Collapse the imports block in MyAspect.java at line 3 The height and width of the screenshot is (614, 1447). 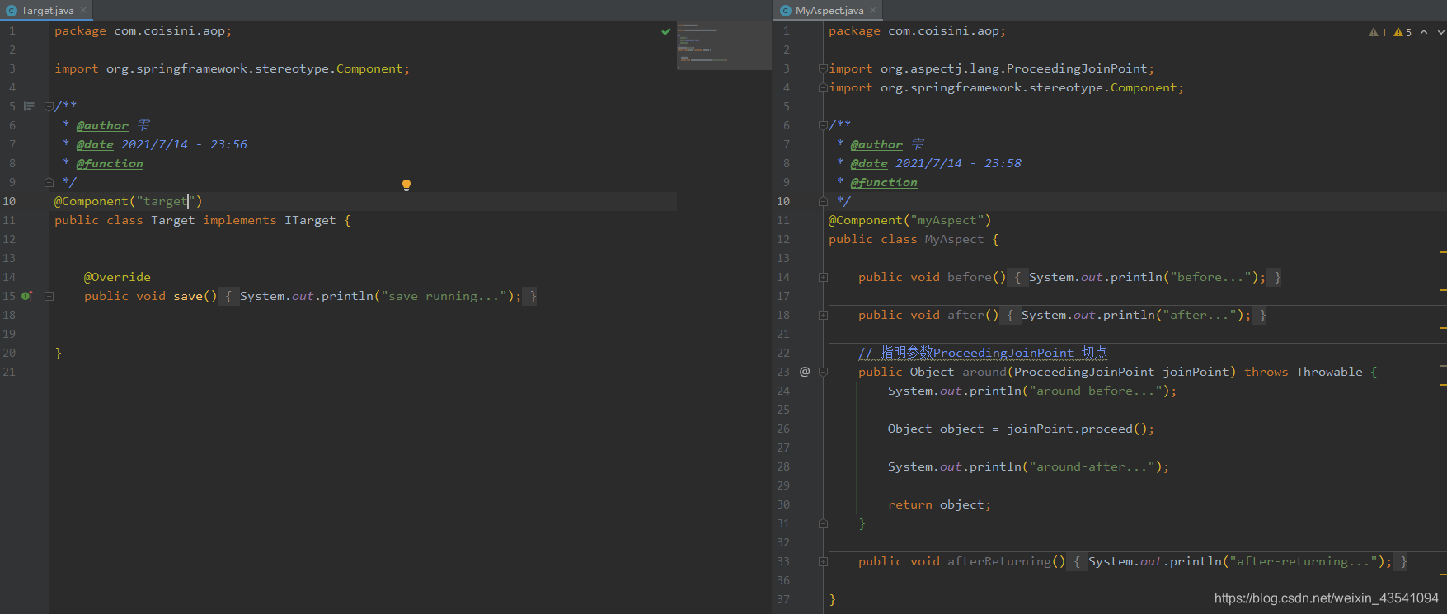click(x=823, y=68)
